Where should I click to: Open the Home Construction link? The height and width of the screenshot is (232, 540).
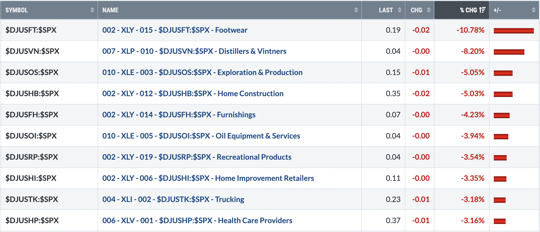(193, 93)
